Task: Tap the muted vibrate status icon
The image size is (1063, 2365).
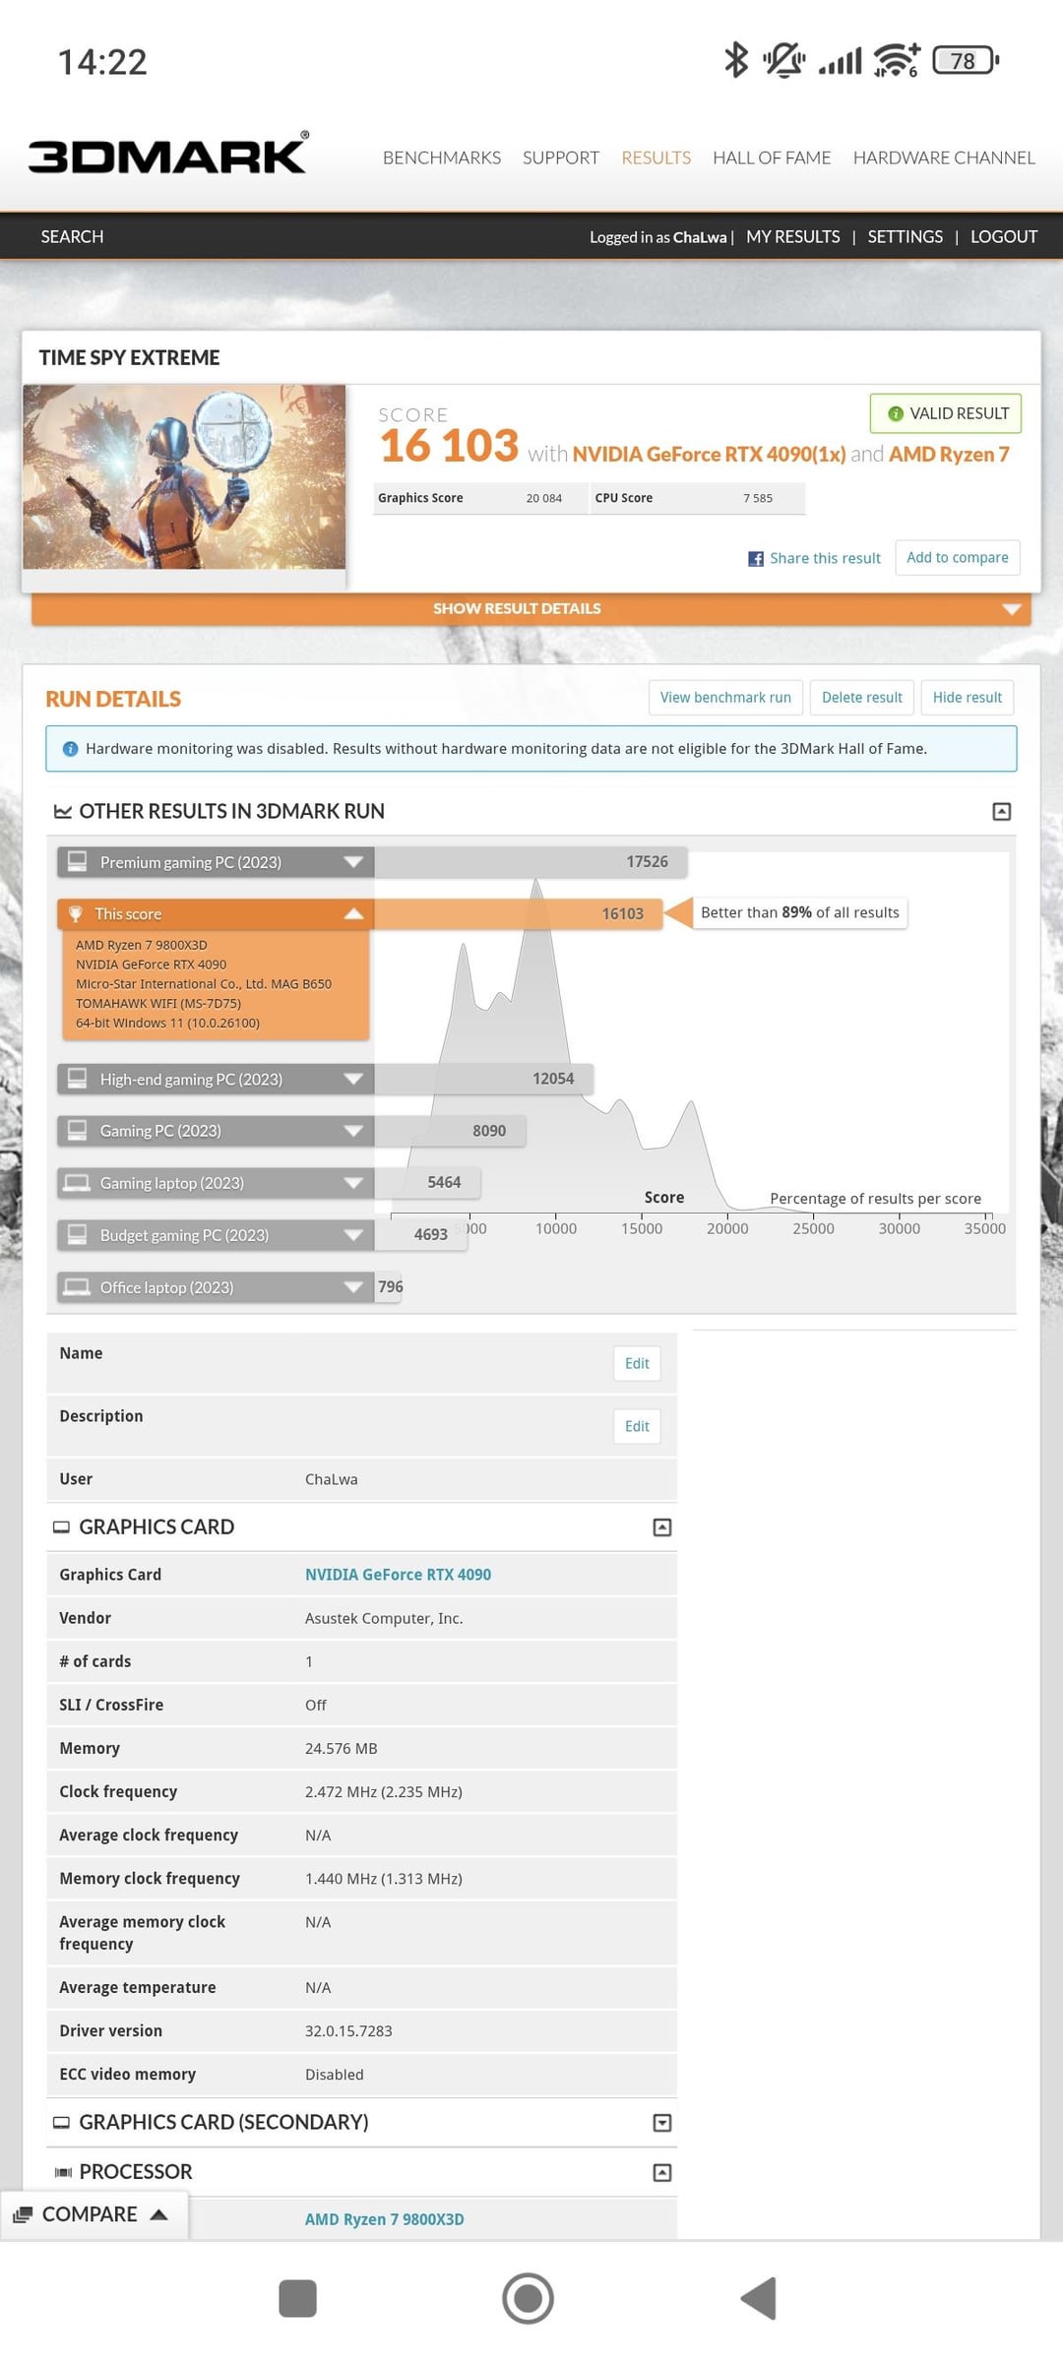Action: click(x=783, y=60)
